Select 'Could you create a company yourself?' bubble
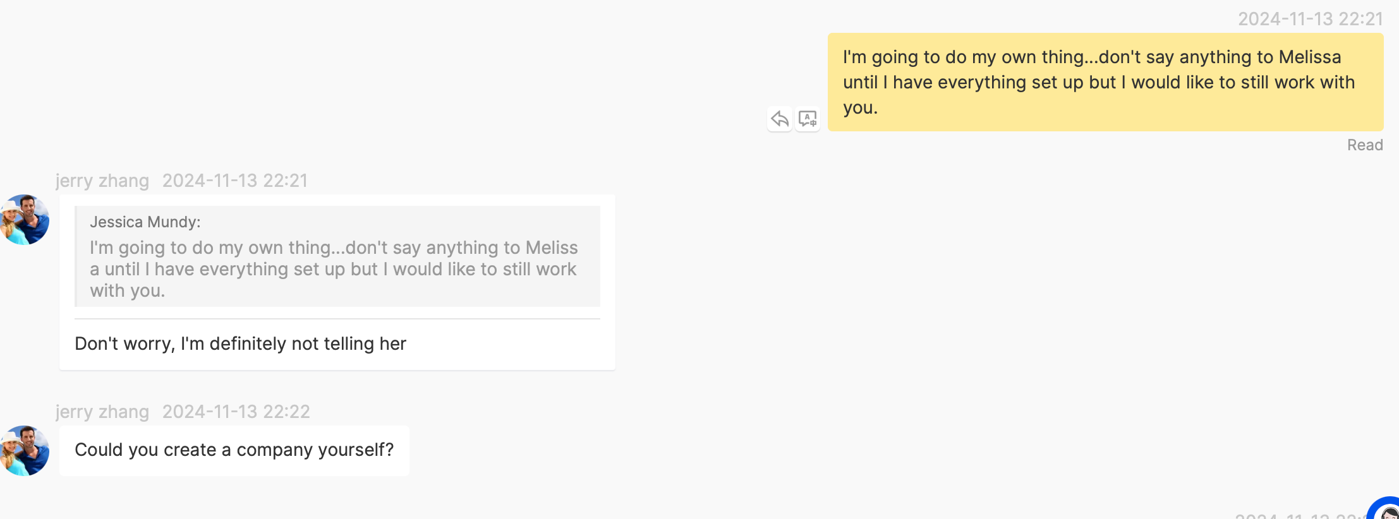The width and height of the screenshot is (1399, 519). [x=234, y=450]
